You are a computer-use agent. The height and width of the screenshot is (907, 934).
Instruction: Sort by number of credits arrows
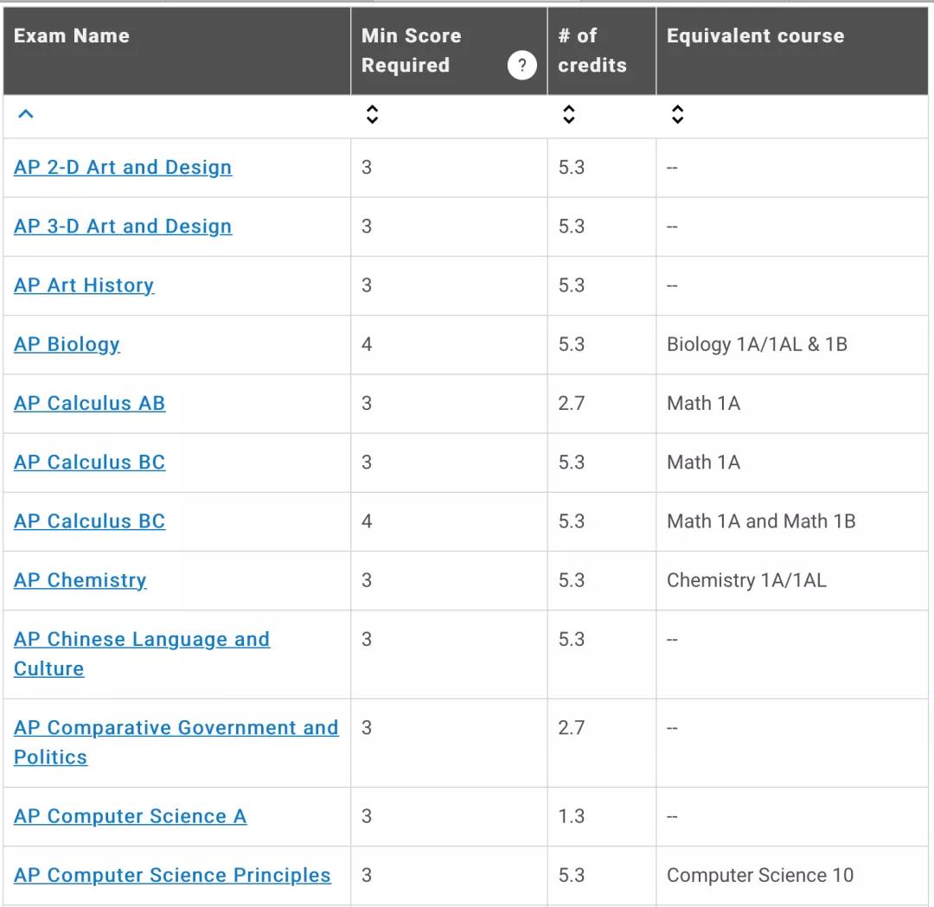(x=568, y=114)
